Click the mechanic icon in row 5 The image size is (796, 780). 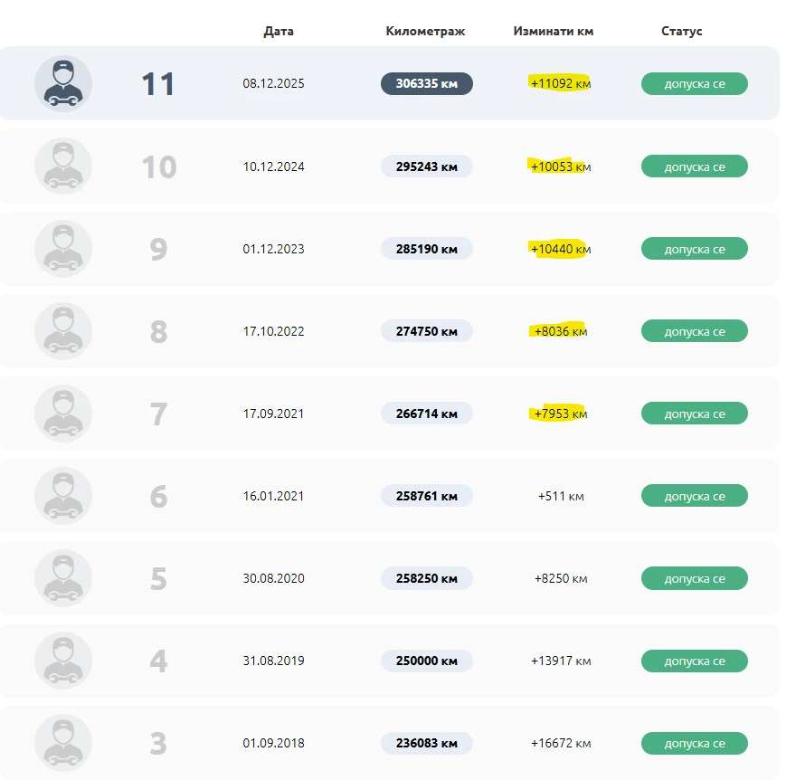click(x=63, y=578)
